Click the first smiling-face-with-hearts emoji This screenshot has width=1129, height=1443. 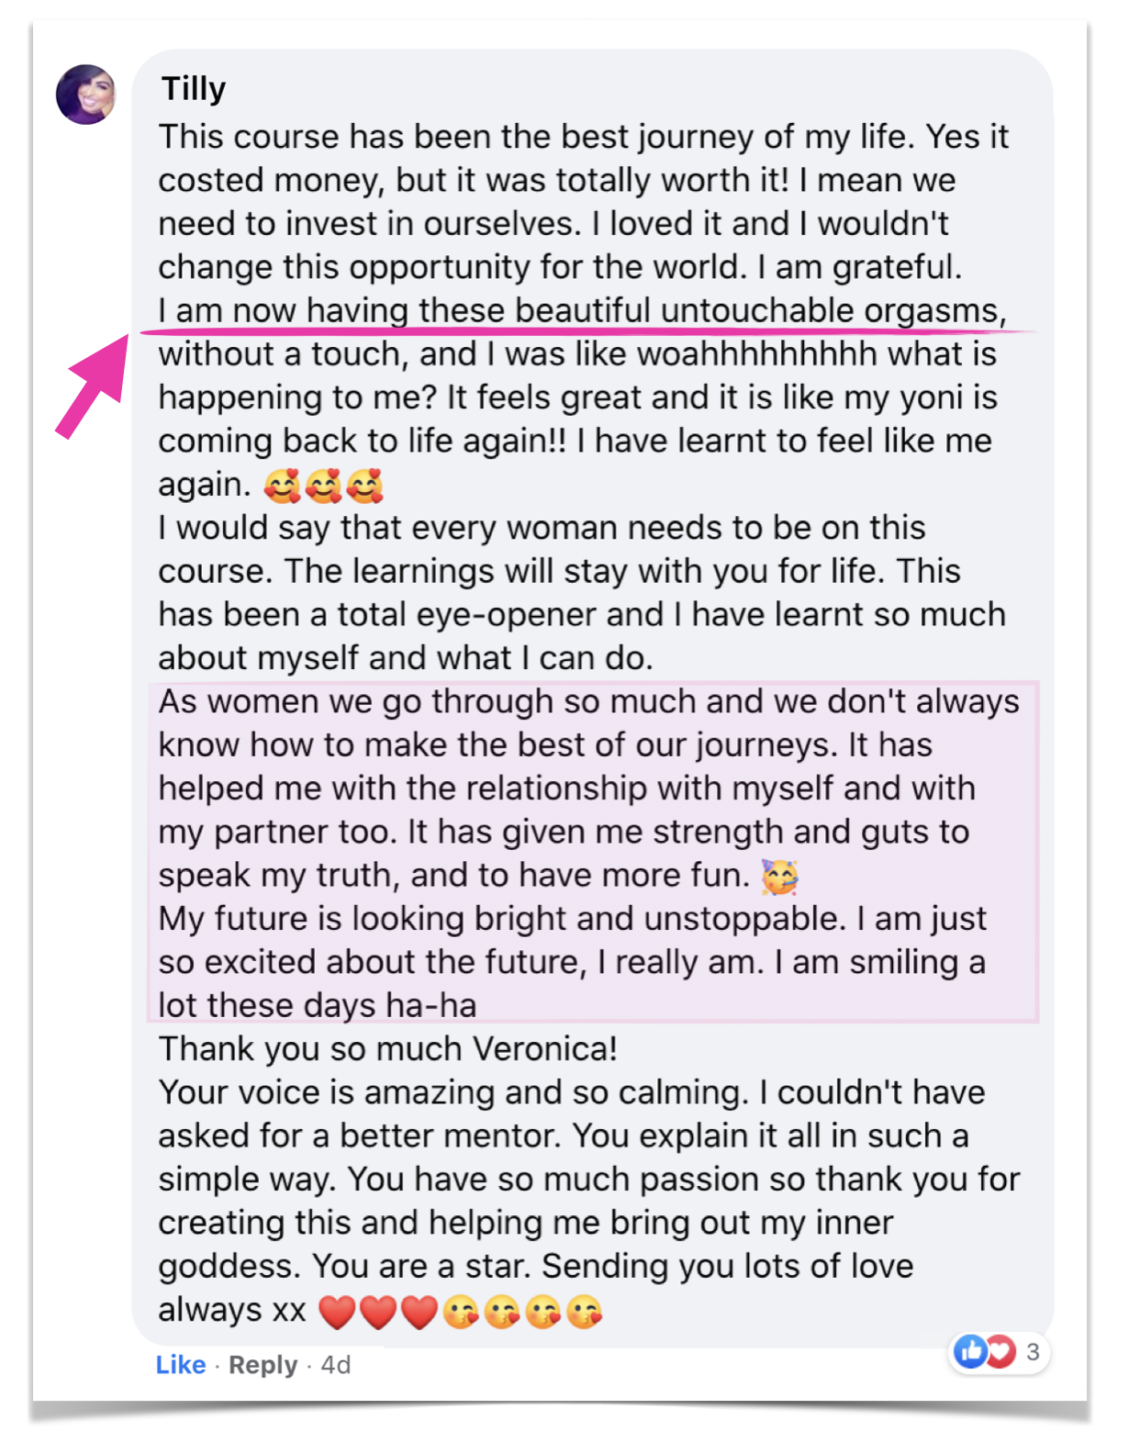(282, 486)
